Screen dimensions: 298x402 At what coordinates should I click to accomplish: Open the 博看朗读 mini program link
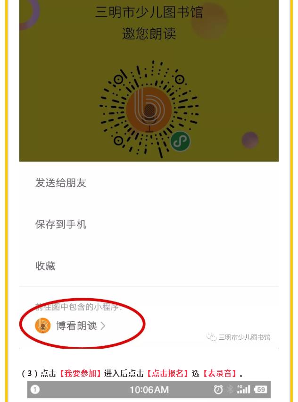[70, 326]
